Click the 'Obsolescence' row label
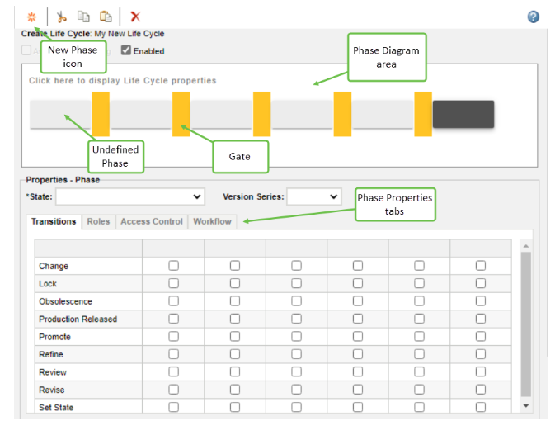 (x=65, y=301)
